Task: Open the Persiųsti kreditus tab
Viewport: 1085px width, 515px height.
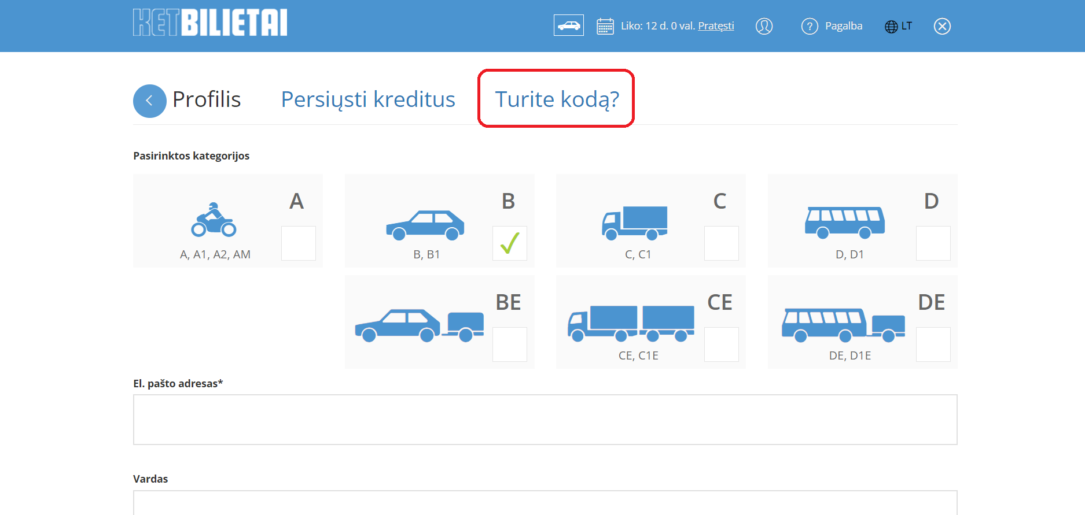Action: point(368,99)
